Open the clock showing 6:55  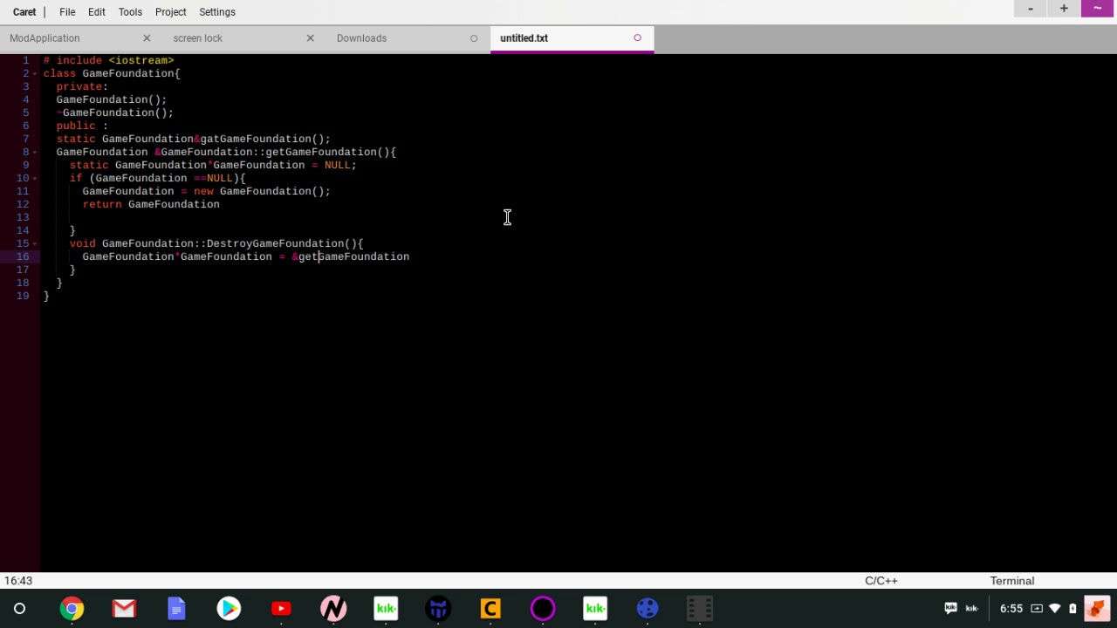pyautogui.click(x=1011, y=608)
